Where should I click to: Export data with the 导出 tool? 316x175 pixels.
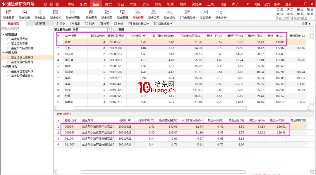[x=75, y=24]
